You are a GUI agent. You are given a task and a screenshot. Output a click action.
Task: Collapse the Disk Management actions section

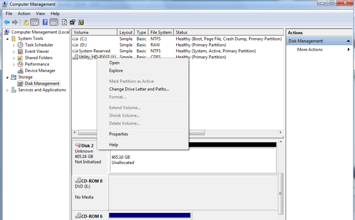(348, 41)
